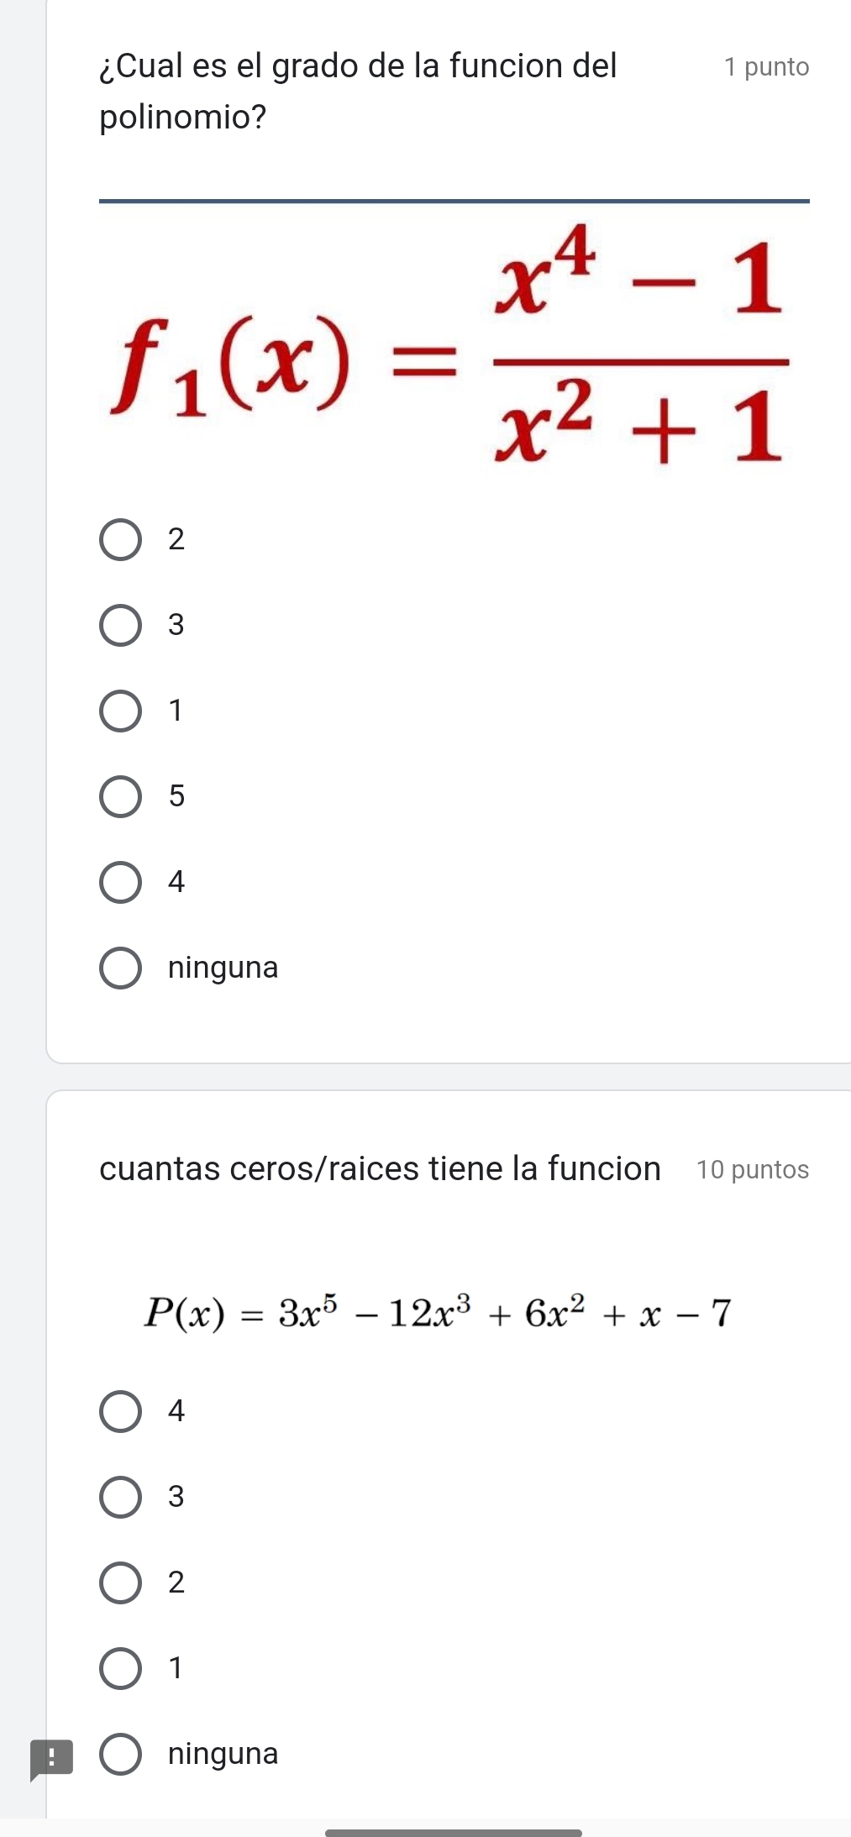Choose 1 as the number of roots of P(x)
The width and height of the screenshot is (851, 1837).
click(x=121, y=1668)
